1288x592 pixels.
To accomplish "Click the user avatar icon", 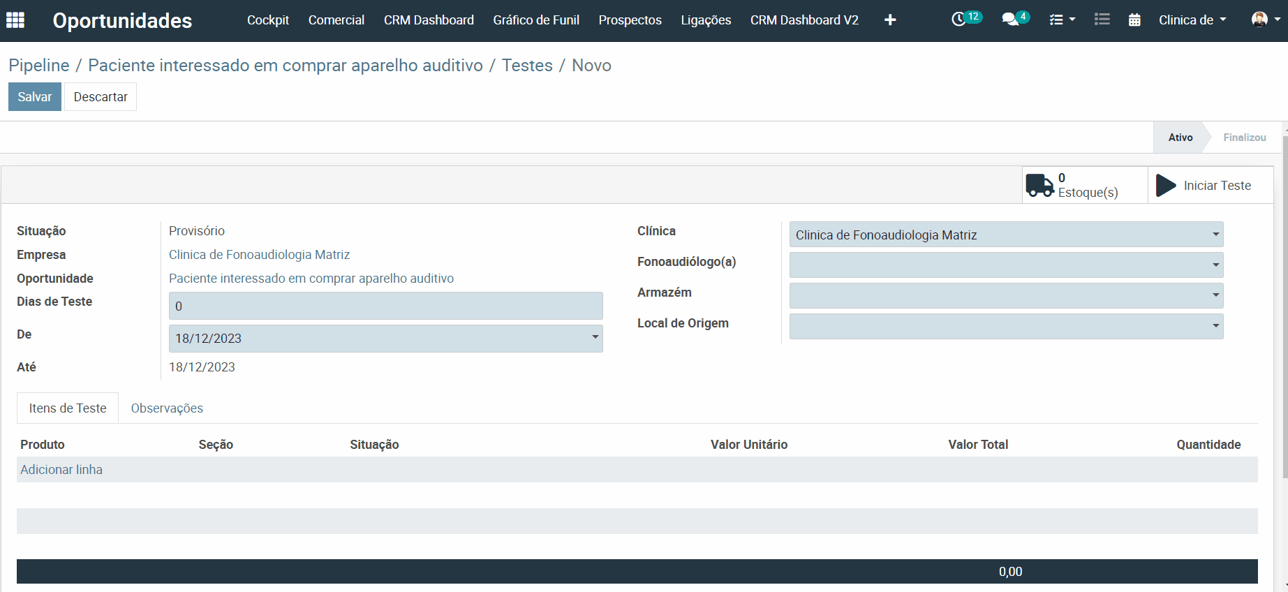I will point(1259,20).
